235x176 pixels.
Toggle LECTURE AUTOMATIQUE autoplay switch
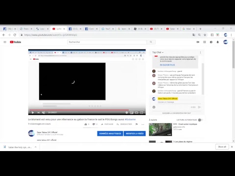(200, 120)
